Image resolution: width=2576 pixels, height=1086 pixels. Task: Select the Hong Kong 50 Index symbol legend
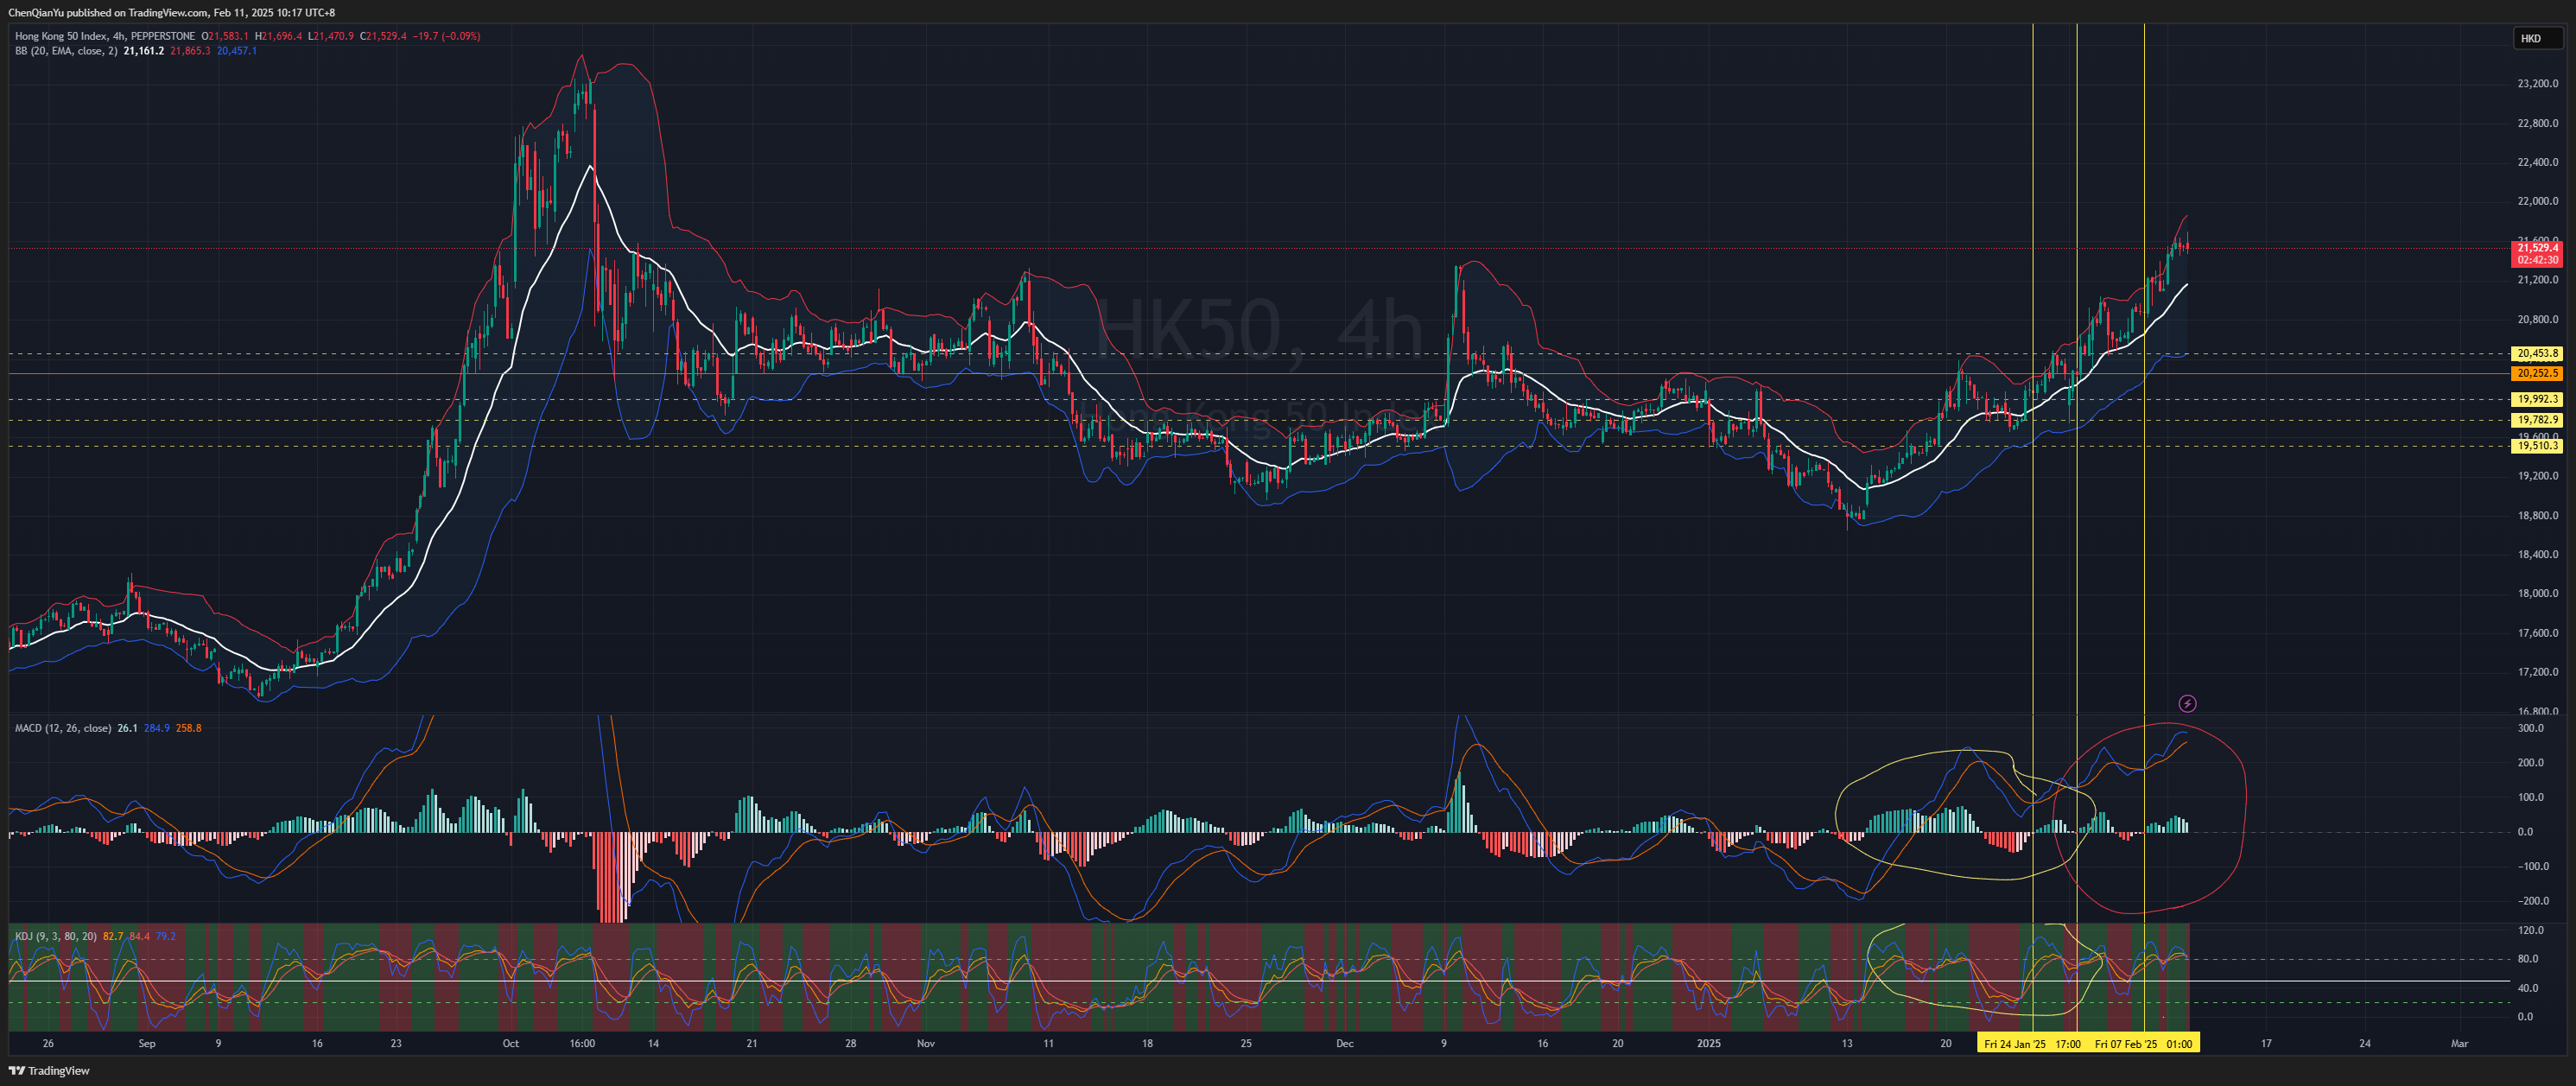click(x=105, y=36)
